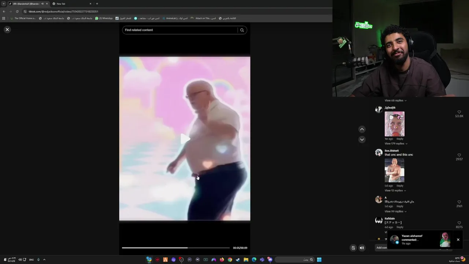
Task: Dismiss the Yazan alshareef notification
Action: pyautogui.click(x=458, y=239)
